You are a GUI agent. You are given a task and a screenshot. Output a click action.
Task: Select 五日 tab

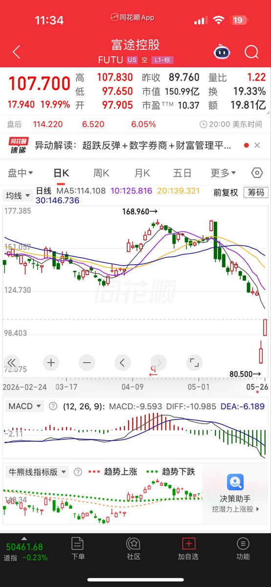click(x=182, y=173)
